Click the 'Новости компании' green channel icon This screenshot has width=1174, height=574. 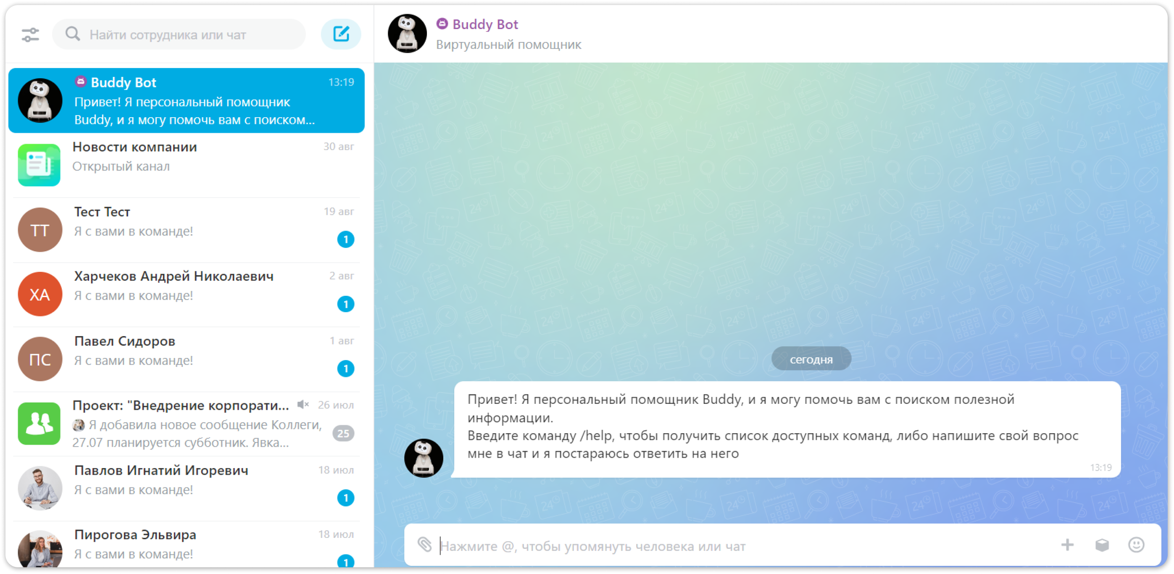click(39, 165)
